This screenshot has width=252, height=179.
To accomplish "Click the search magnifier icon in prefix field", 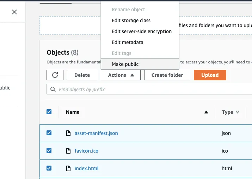I will pos(53,89).
